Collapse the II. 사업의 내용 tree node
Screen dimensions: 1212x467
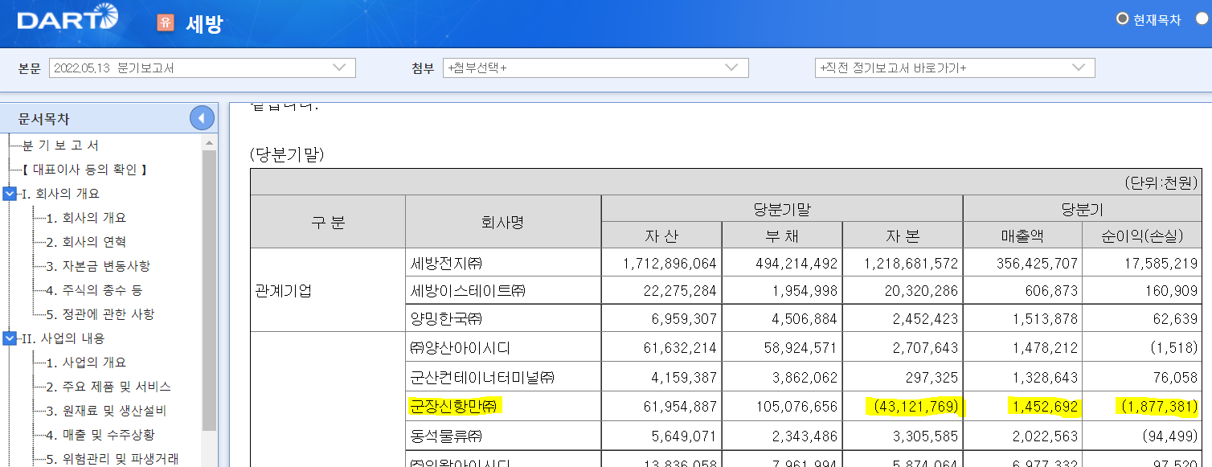[x=10, y=338]
